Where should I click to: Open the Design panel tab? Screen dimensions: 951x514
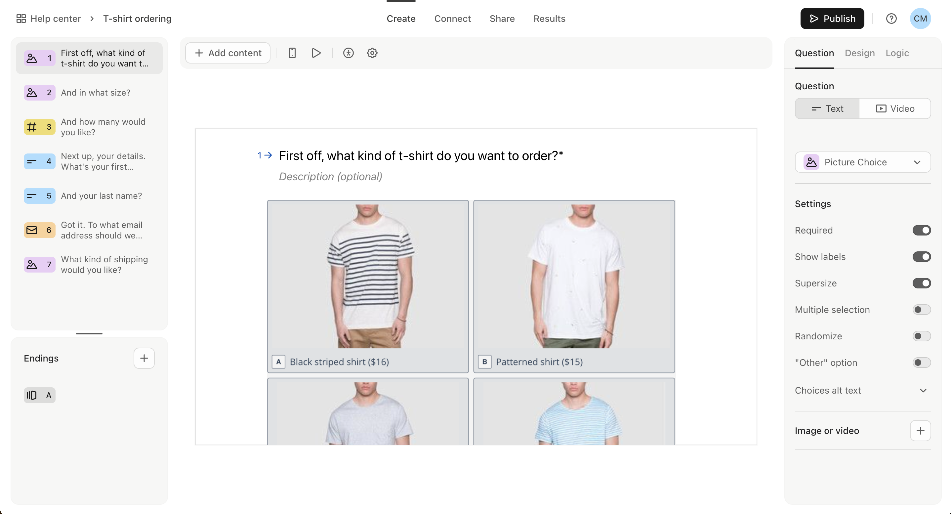pyautogui.click(x=859, y=53)
